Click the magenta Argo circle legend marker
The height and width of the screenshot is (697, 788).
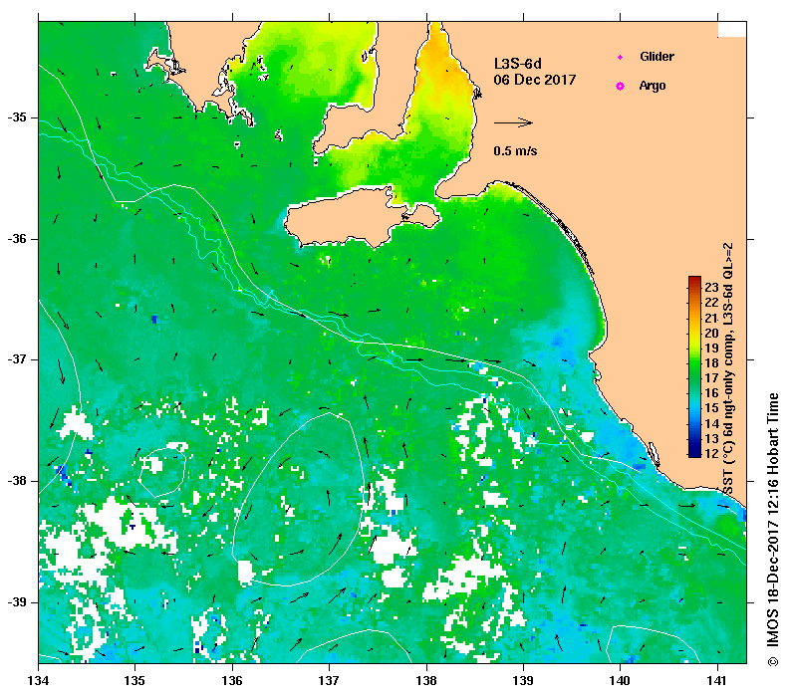tap(621, 87)
